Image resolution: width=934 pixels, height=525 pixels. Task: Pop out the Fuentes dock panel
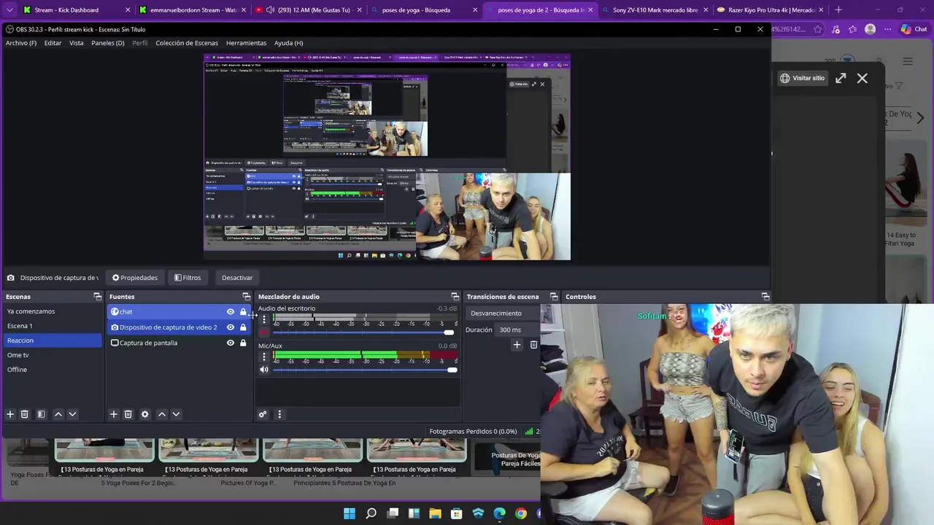[x=246, y=297]
